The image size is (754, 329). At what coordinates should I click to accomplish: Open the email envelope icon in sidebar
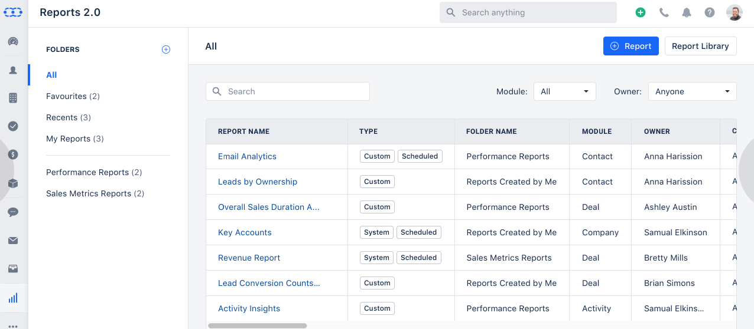(13, 241)
